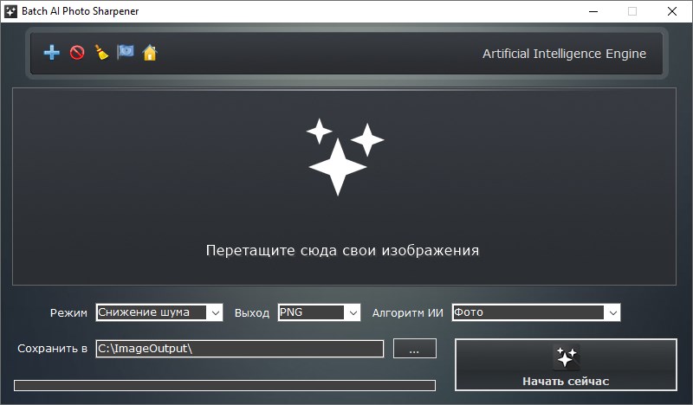The image size is (693, 405).
Task: Browse for an output folder with the ... button
Action: (x=415, y=349)
